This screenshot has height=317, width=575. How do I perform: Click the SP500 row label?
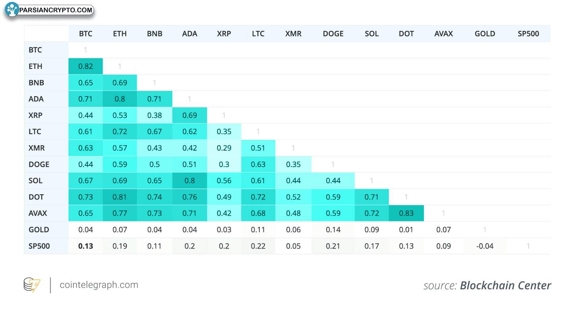46,246
